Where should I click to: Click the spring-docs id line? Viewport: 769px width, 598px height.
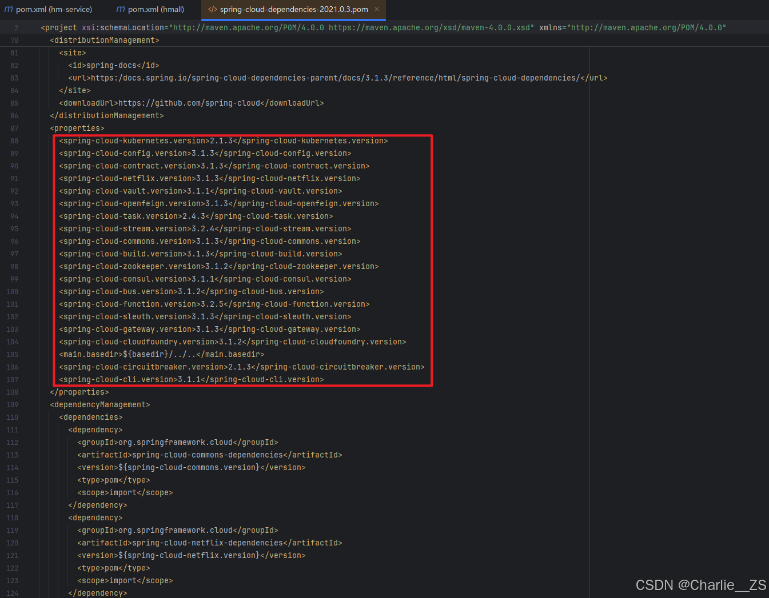tap(114, 65)
